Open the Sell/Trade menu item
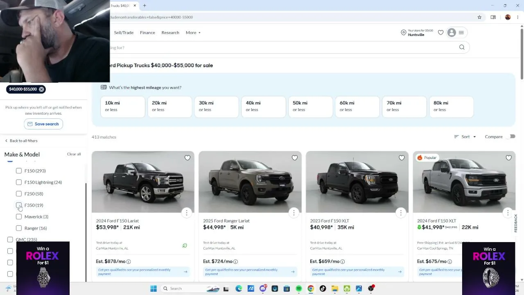The height and width of the screenshot is (295, 524). pos(124,33)
